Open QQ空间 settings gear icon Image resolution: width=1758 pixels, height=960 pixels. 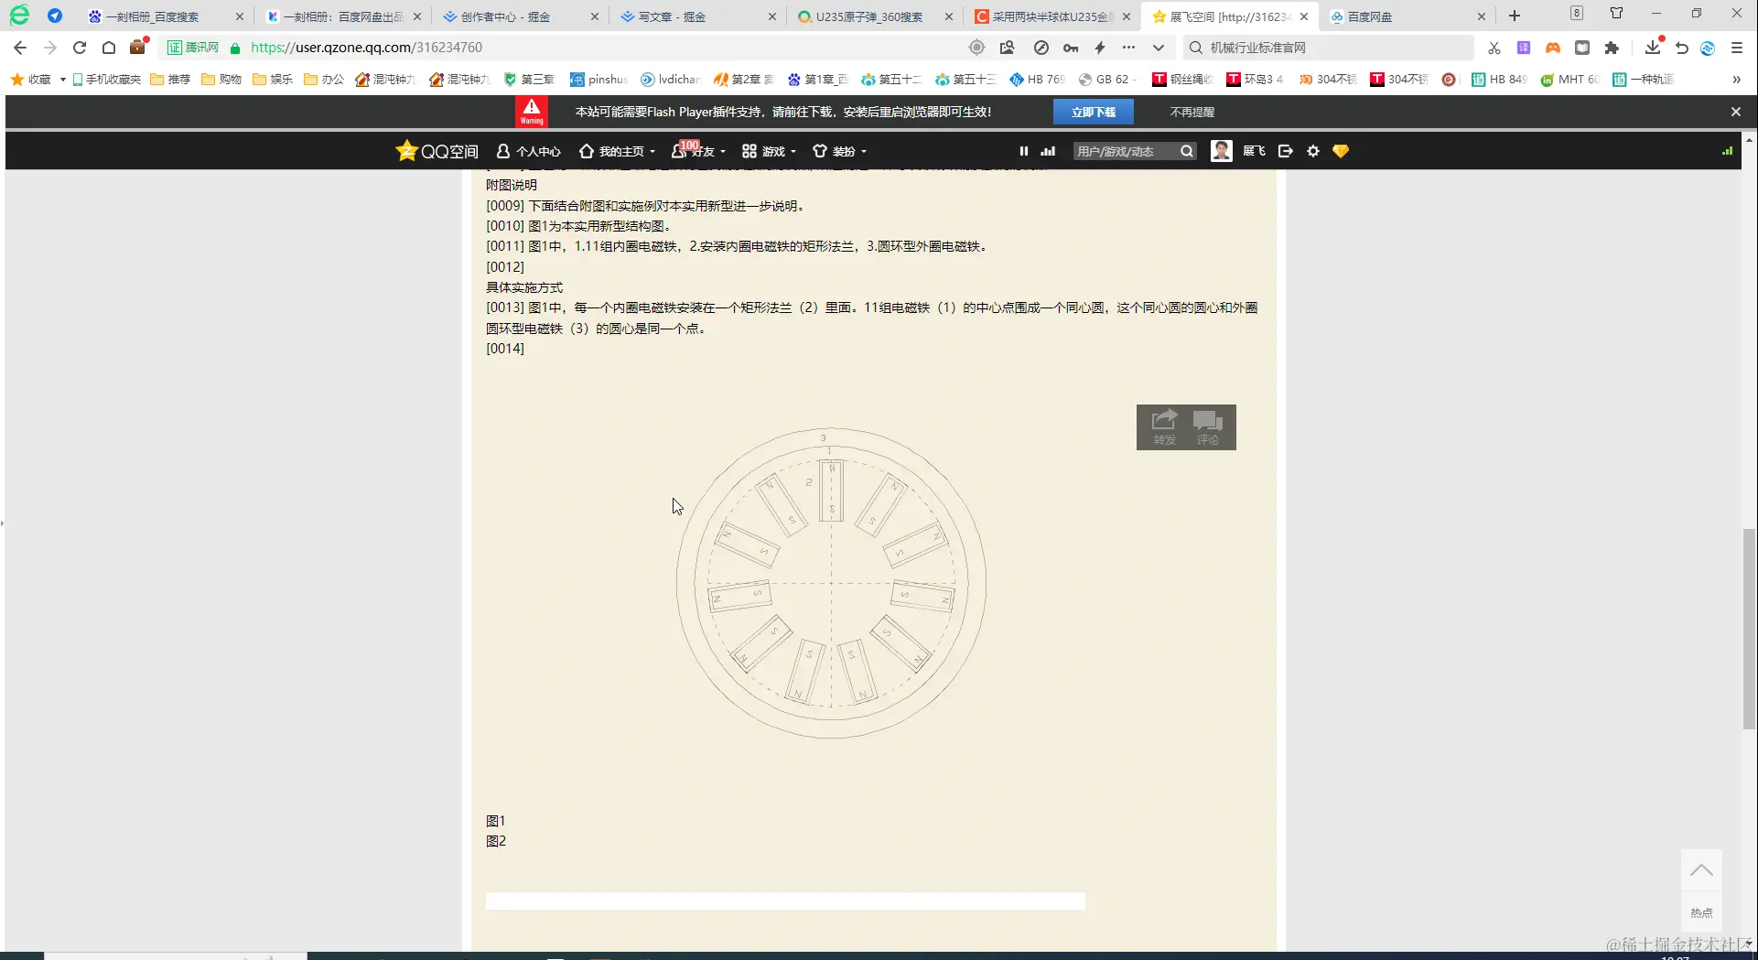(1313, 151)
